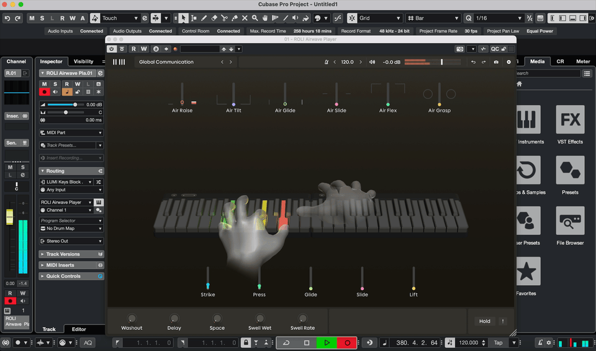Switch to the CR tab

pyautogui.click(x=560, y=62)
